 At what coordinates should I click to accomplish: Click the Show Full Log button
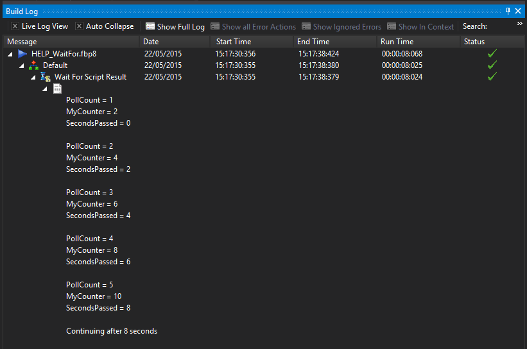175,26
